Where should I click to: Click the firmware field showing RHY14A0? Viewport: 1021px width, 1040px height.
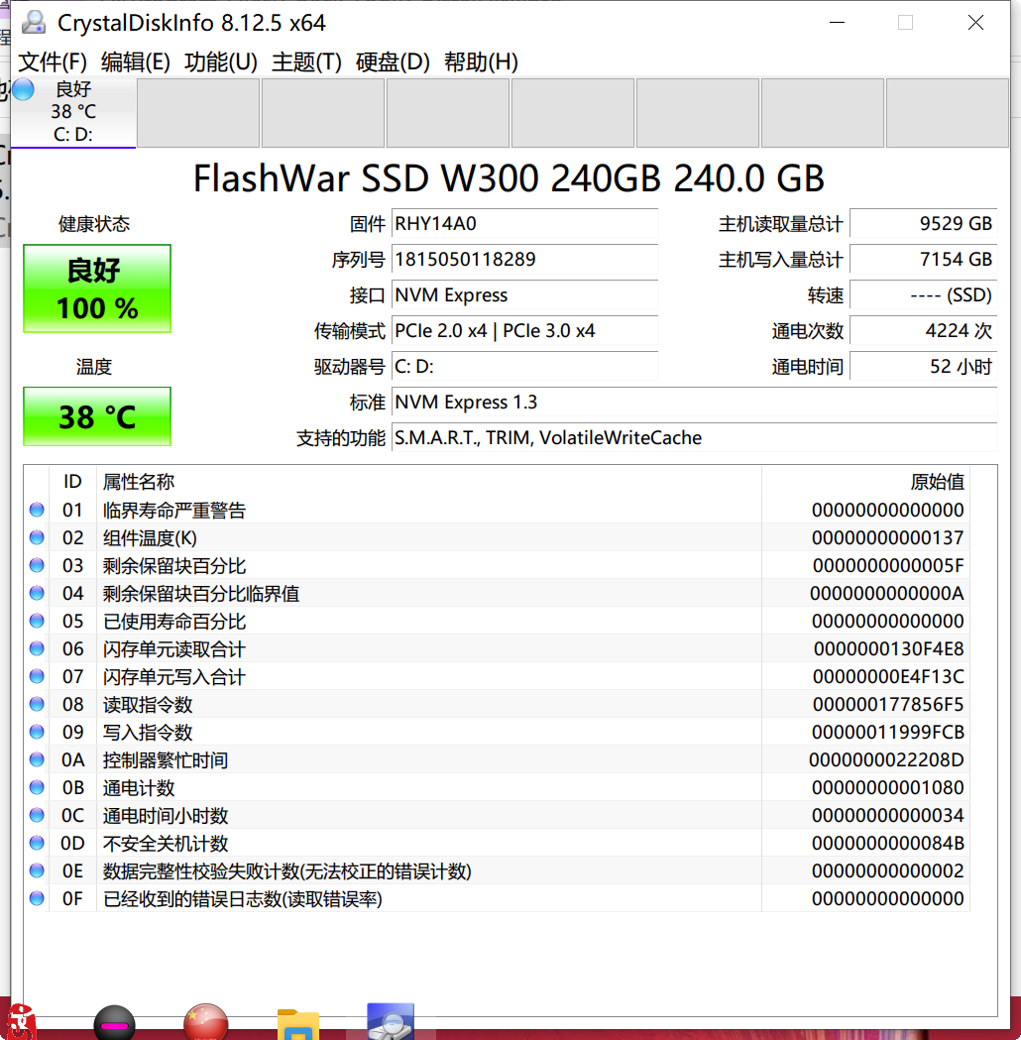(525, 223)
